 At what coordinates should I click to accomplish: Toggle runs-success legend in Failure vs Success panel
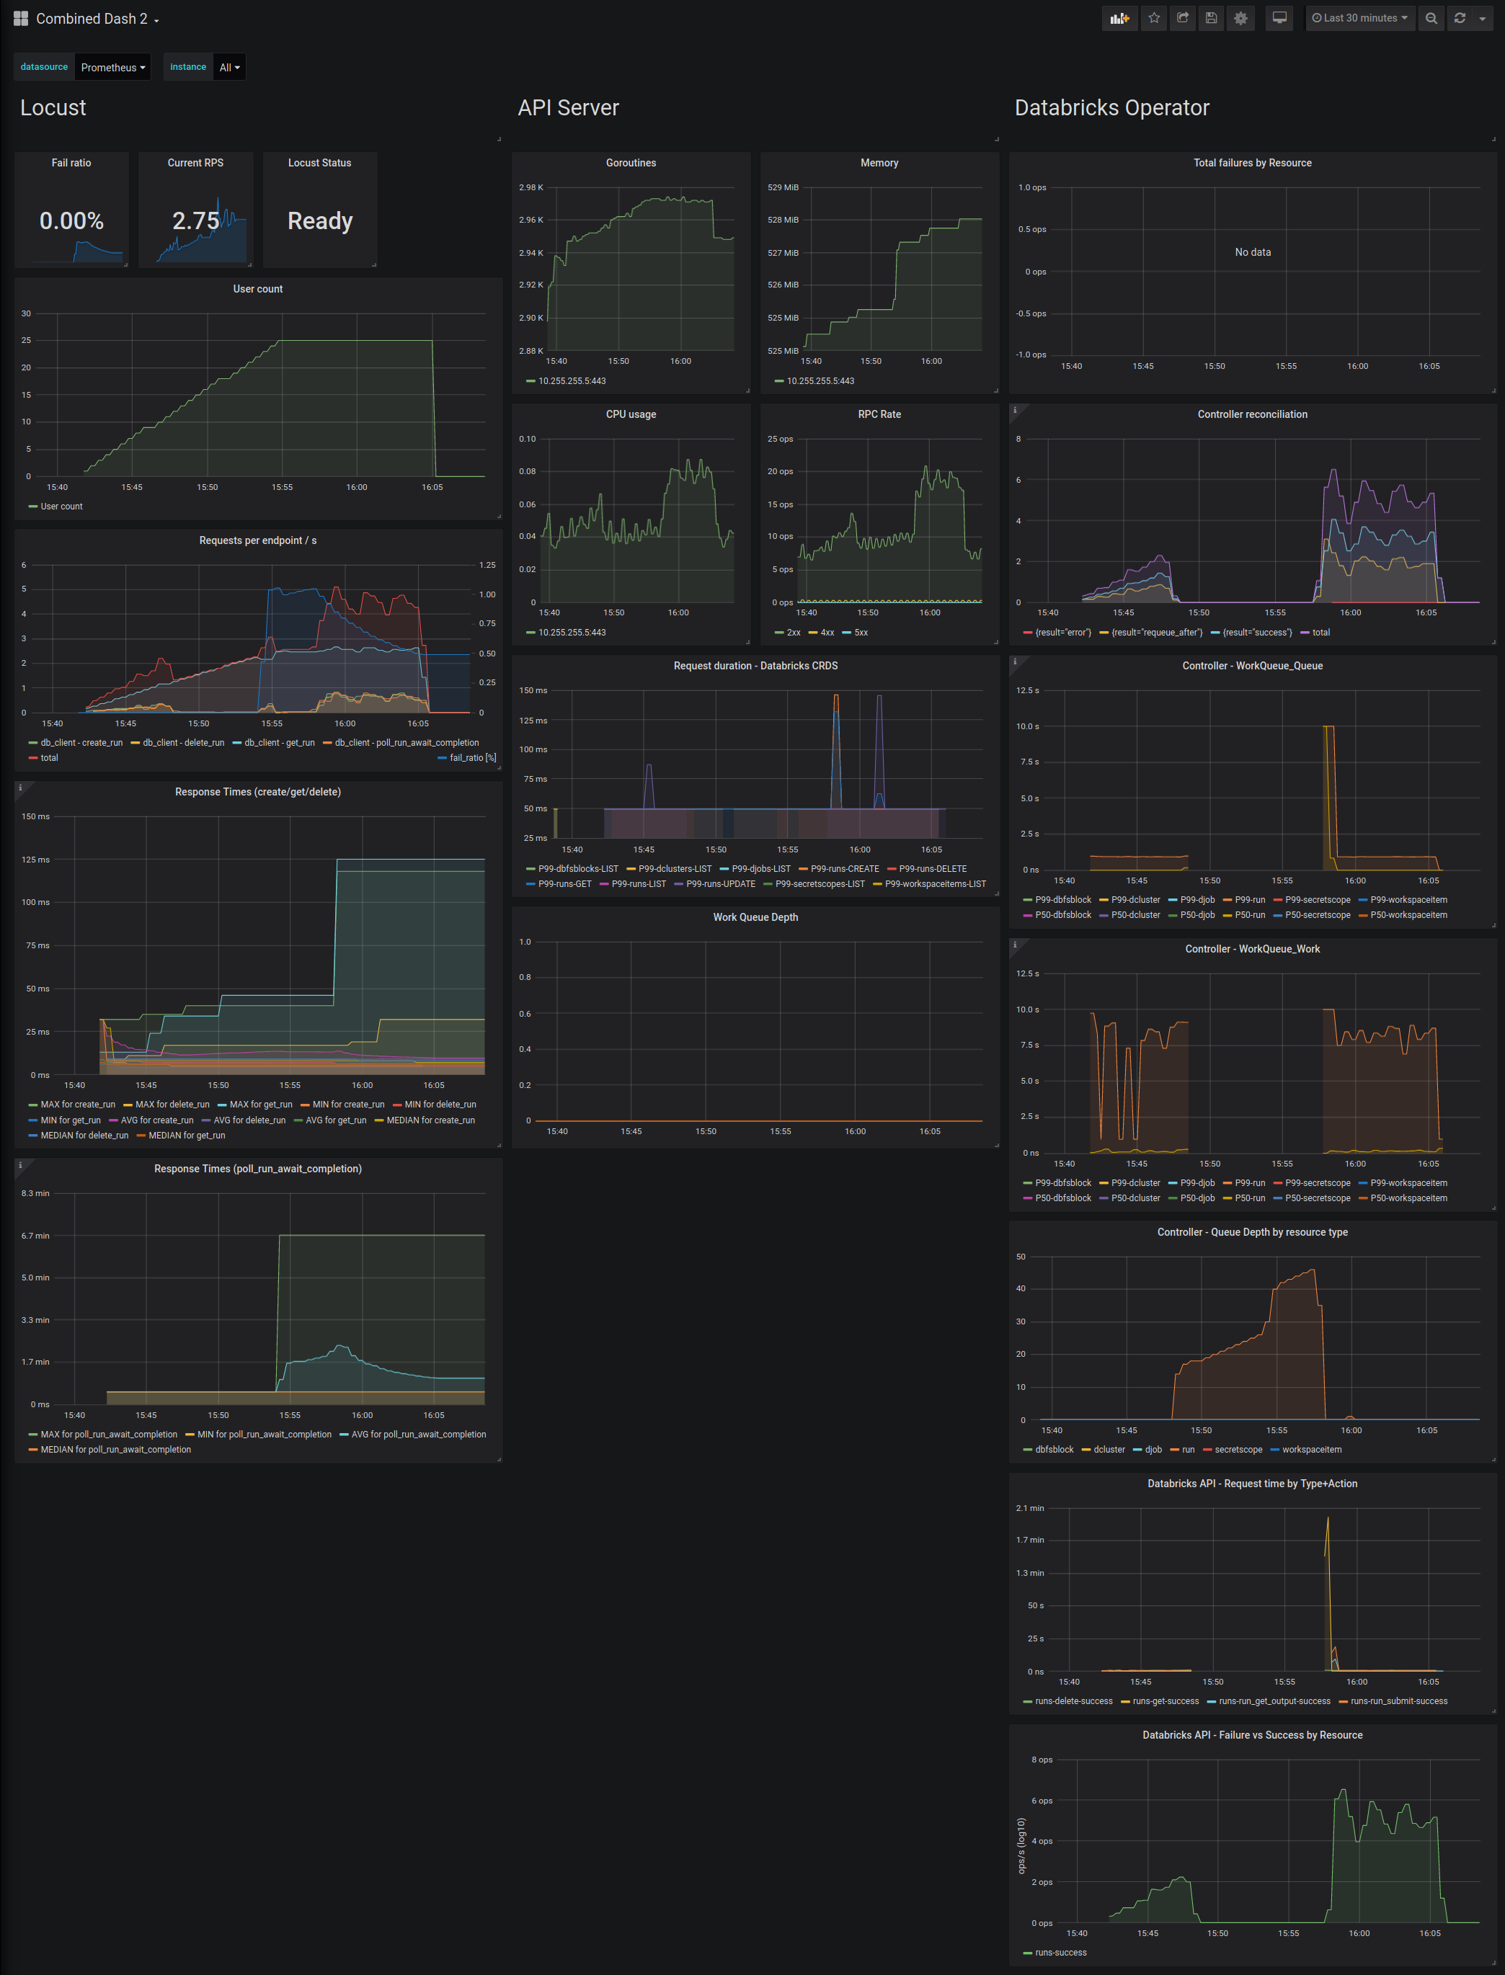(x=1060, y=1953)
